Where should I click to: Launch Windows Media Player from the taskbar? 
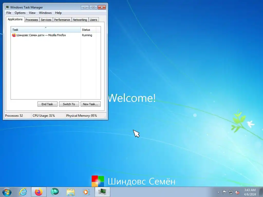pos(86,192)
